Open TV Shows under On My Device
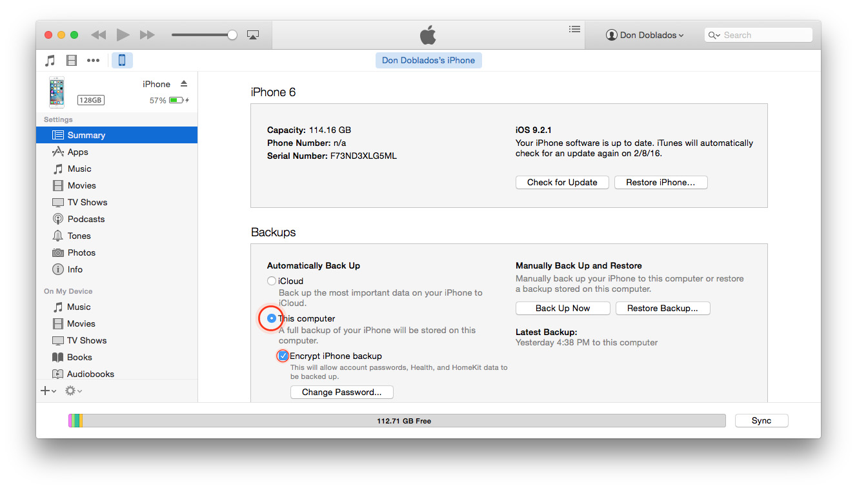 click(117, 340)
